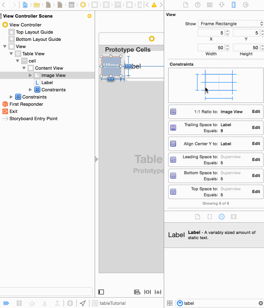Pause program execution in debug bar
264x308 pixels.
19,303
